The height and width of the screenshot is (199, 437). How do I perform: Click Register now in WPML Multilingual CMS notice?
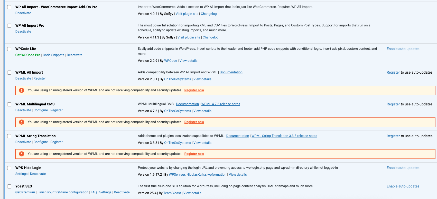[x=194, y=122]
